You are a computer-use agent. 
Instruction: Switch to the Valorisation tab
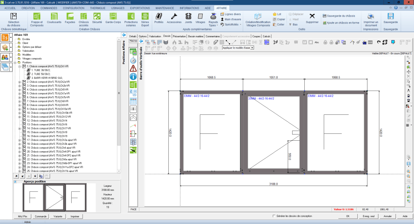(155, 36)
